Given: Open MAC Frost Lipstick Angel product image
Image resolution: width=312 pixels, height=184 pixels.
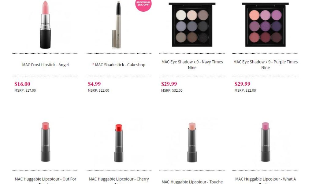Looking at the screenshot, I should [45, 25].
